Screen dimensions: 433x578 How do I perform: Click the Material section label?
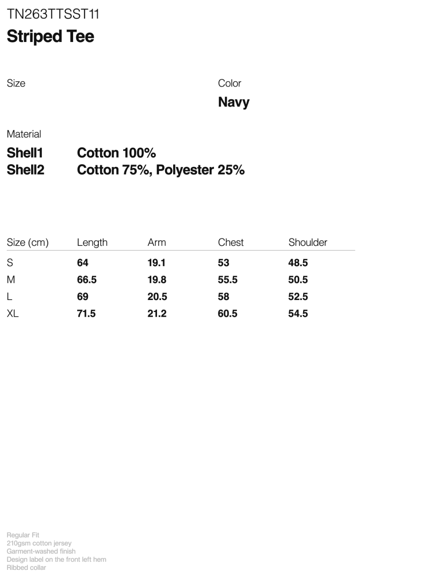point(24,134)
